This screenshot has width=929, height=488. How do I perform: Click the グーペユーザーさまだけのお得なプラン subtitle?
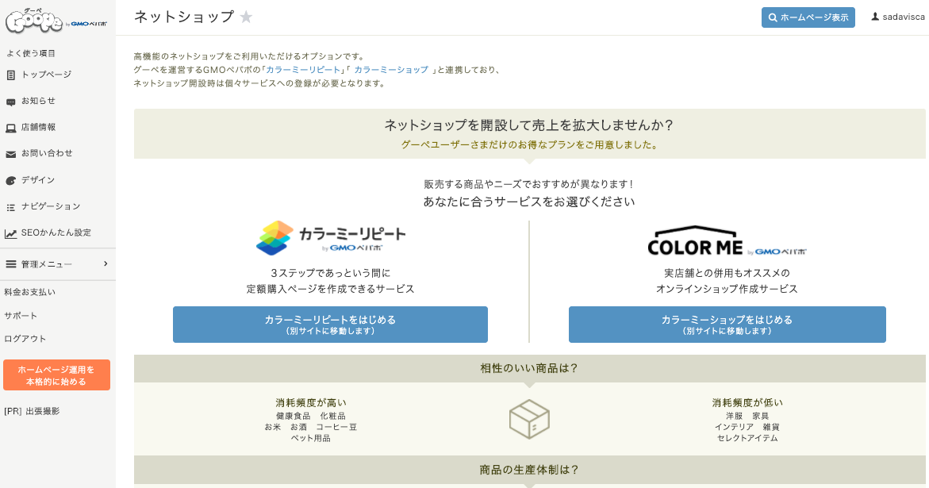tap(530, 145)
